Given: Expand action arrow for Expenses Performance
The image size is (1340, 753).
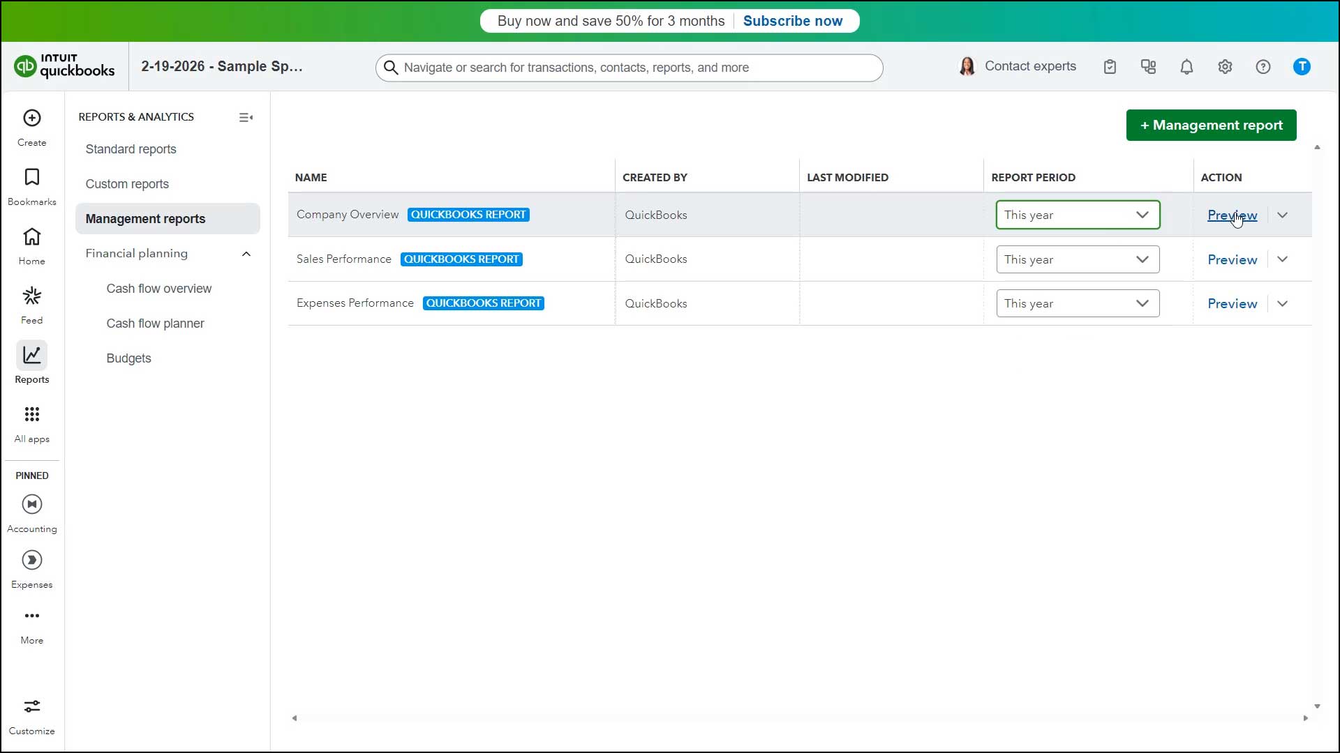Looking at the screenshot, I should (x=1283, y=304).
